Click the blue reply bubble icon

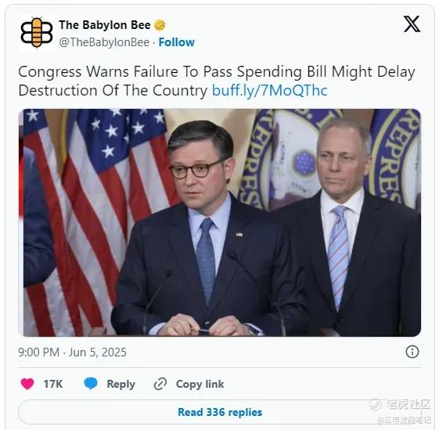(x=91, y=384)
